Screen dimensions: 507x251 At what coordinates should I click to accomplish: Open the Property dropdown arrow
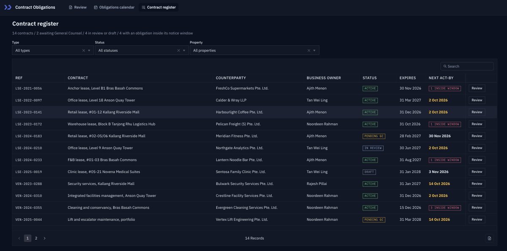[314, 51]
